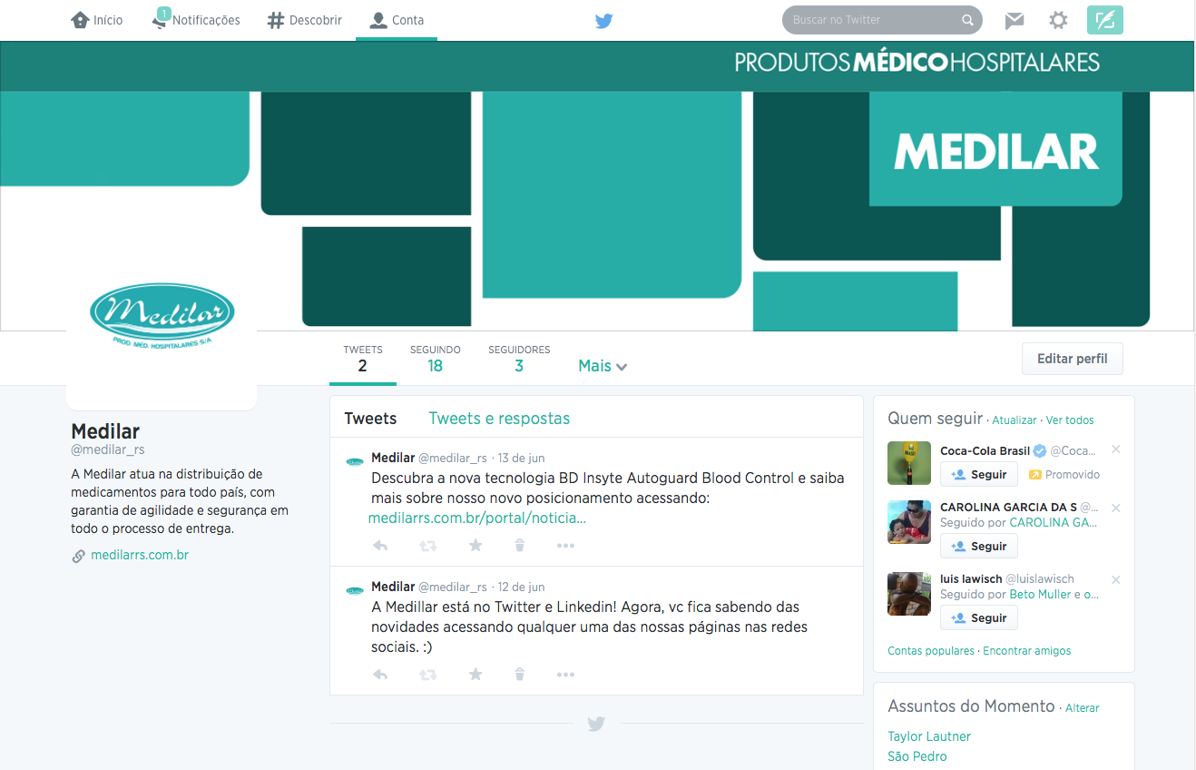
Task: Click luis lawisch account name
Action: pyautogui.click(x=971, y=579)
